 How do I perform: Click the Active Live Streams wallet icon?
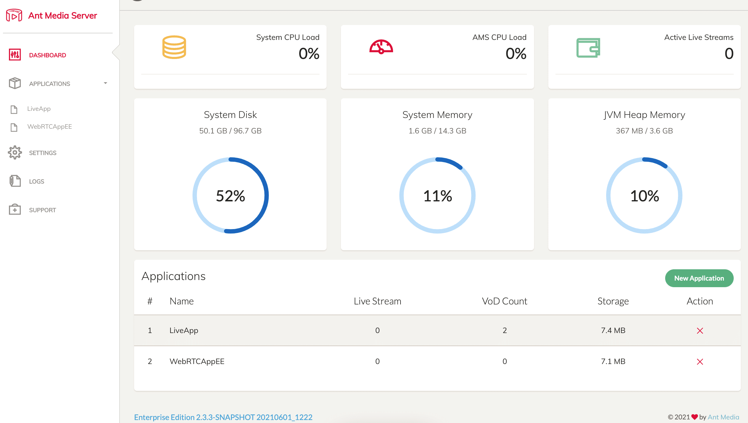tap(588, 48)
